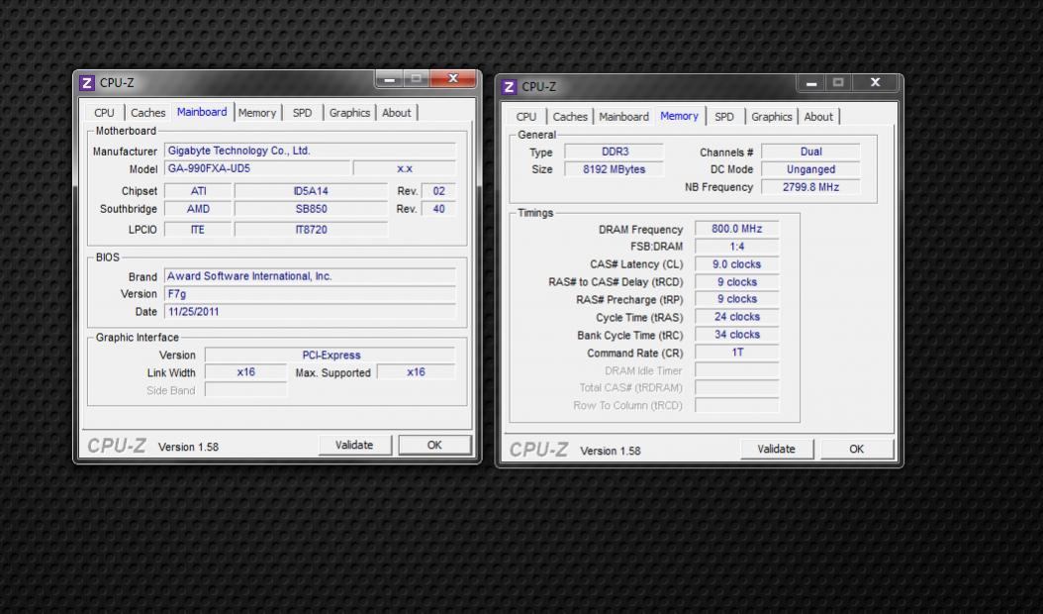Click the tRC 34 clocks value

point(737,335)
